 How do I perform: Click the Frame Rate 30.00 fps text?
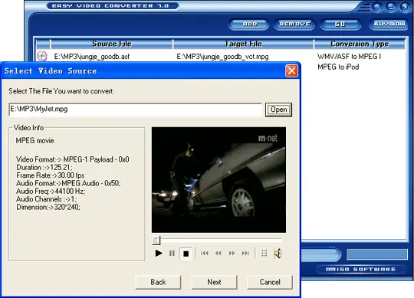(x=51, y=175)
